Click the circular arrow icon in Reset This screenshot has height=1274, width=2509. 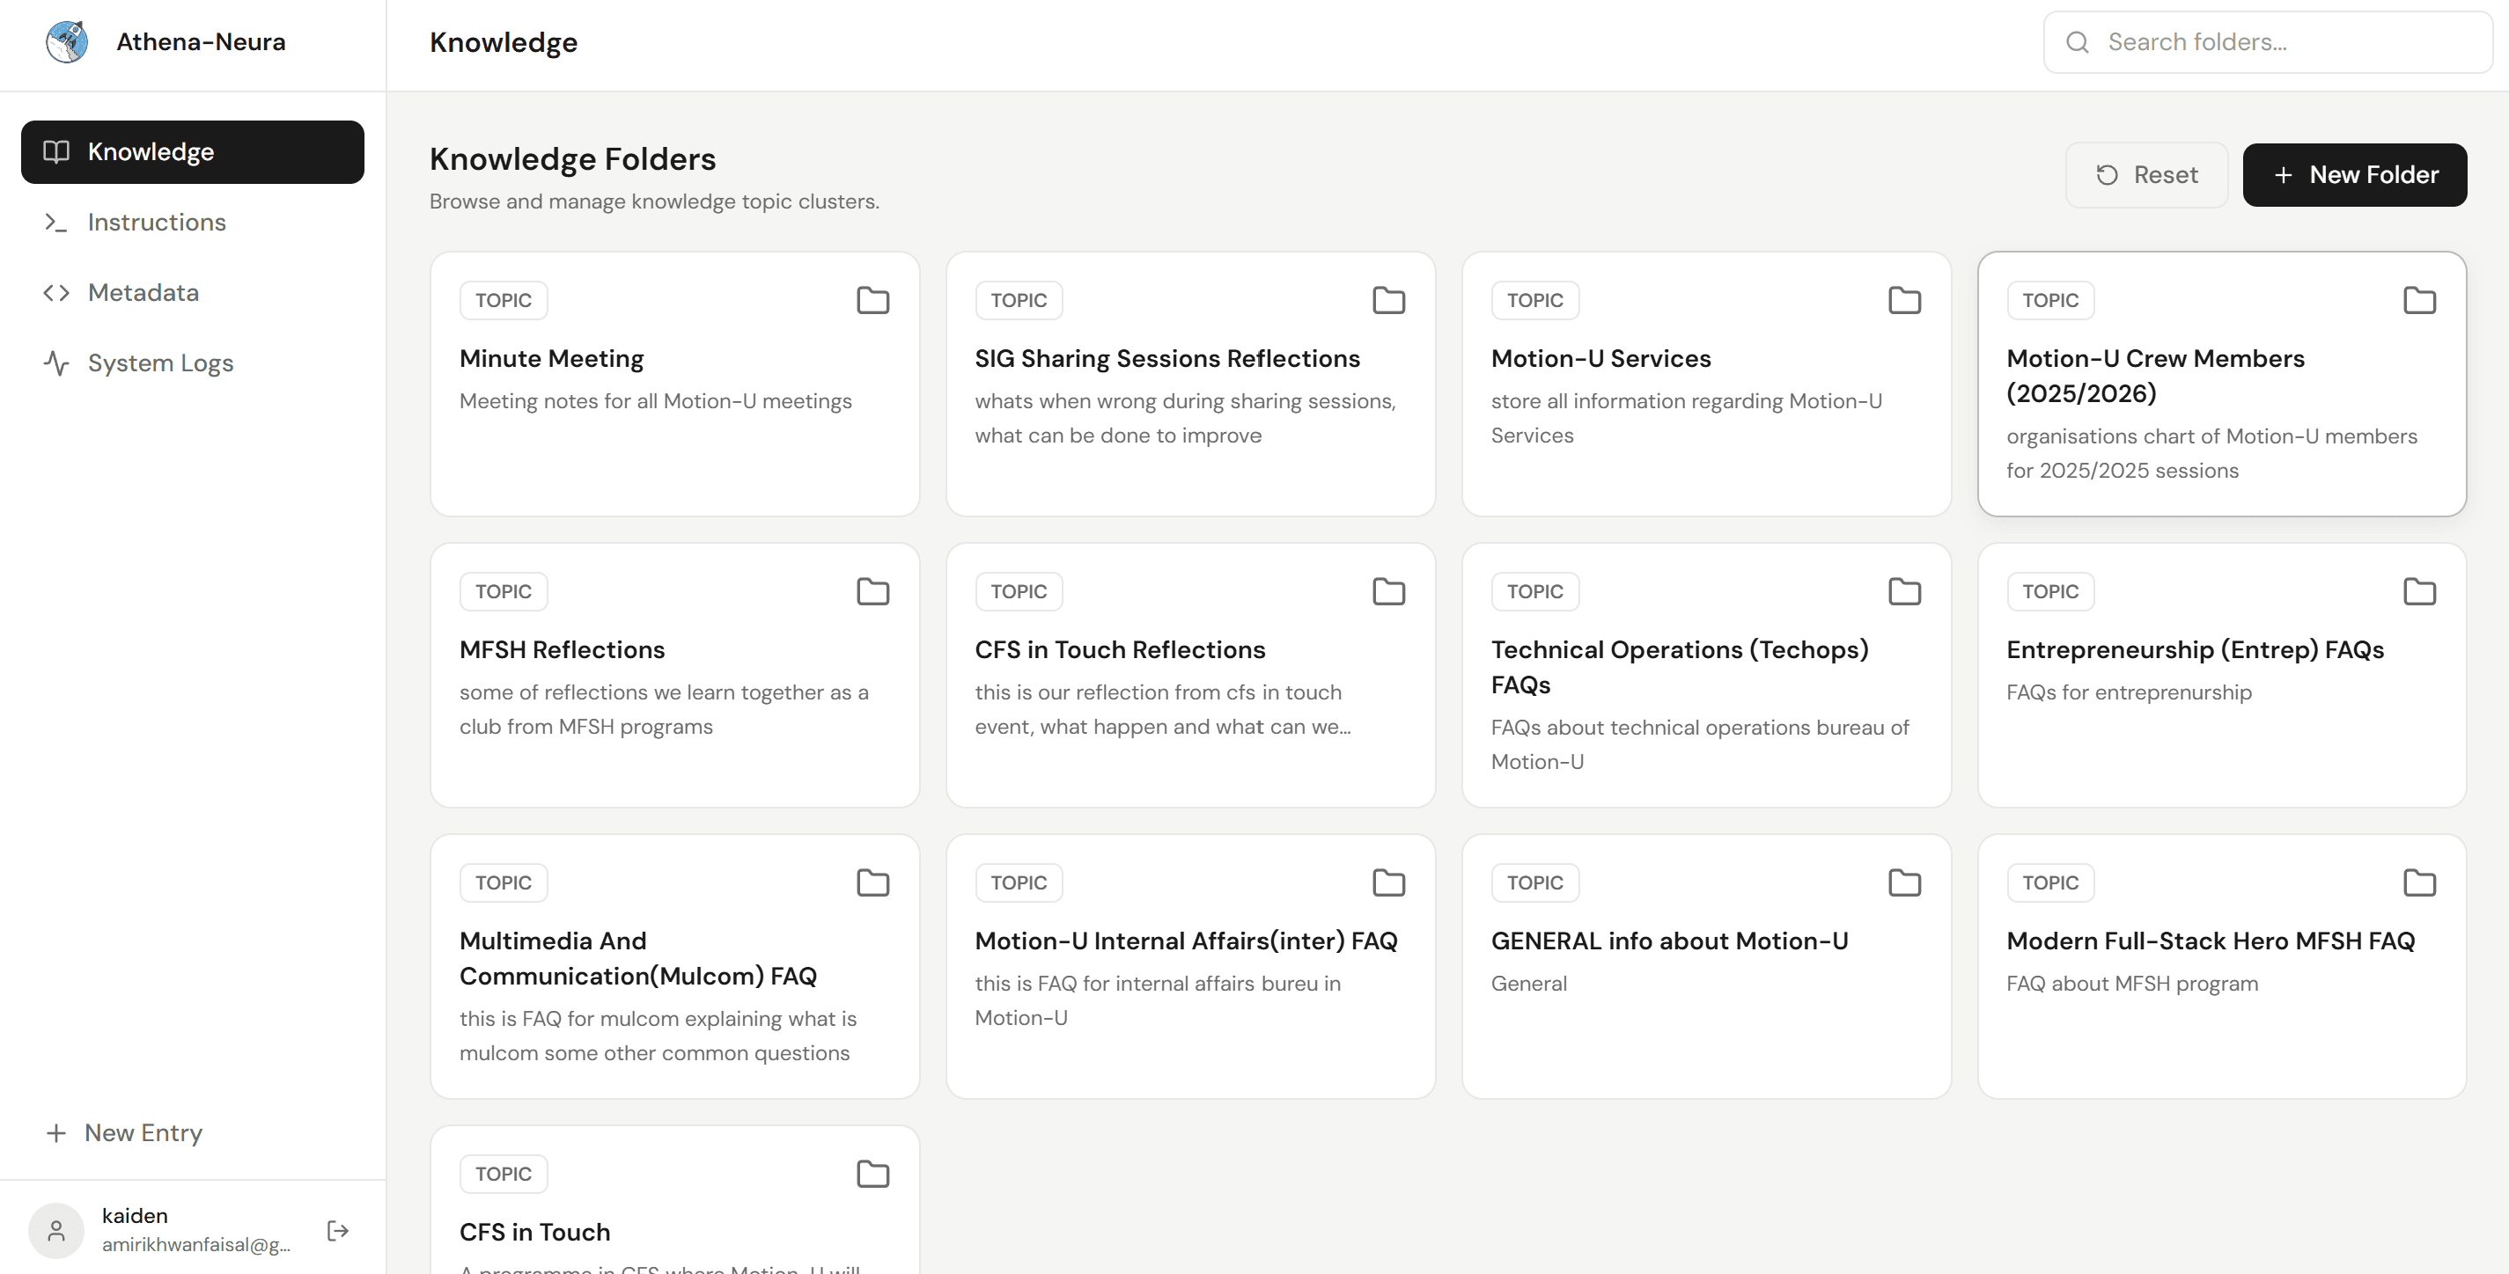pyautogui.click(x=2107, y=174)
